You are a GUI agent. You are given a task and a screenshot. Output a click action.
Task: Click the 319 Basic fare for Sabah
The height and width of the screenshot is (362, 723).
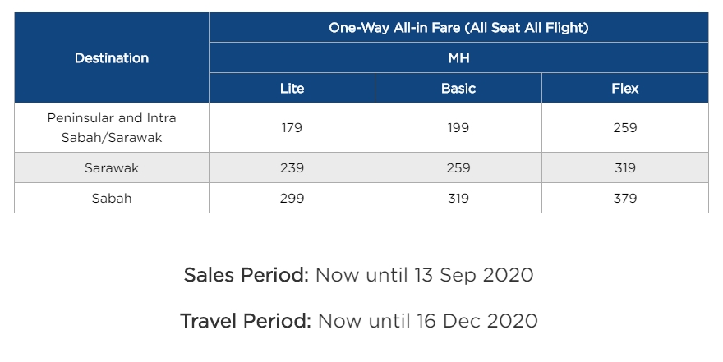(458, 198)
